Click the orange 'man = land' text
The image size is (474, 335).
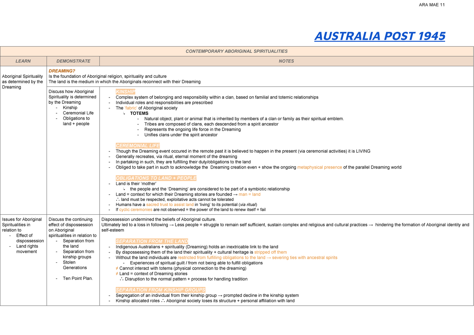[249, 194]
